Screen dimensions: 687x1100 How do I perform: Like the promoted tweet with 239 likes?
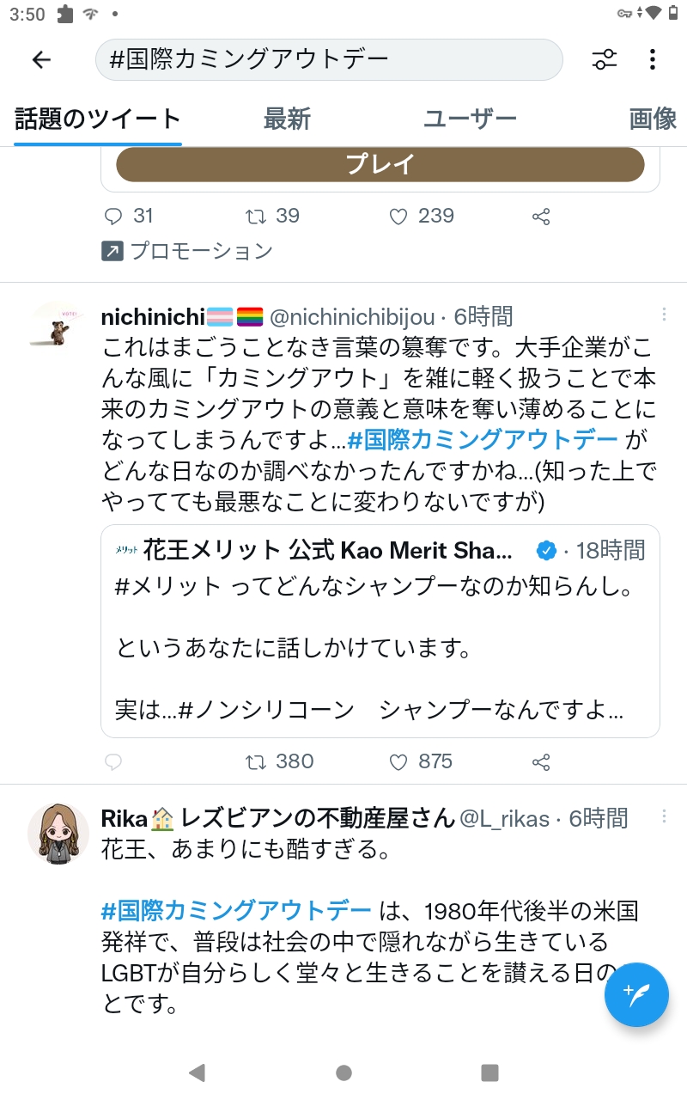[x=398, y=217]
